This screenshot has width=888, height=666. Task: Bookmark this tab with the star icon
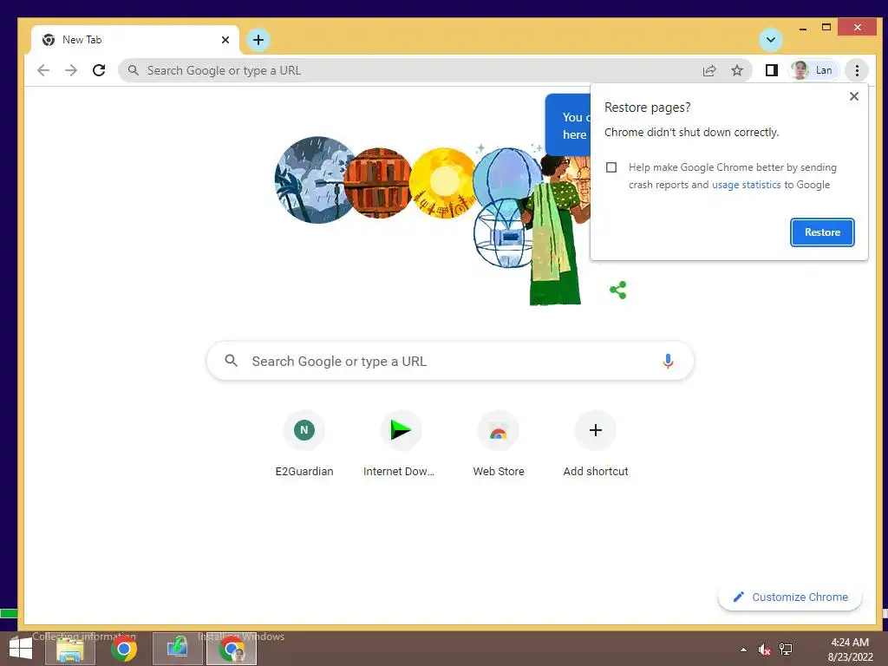pos(737,70)
